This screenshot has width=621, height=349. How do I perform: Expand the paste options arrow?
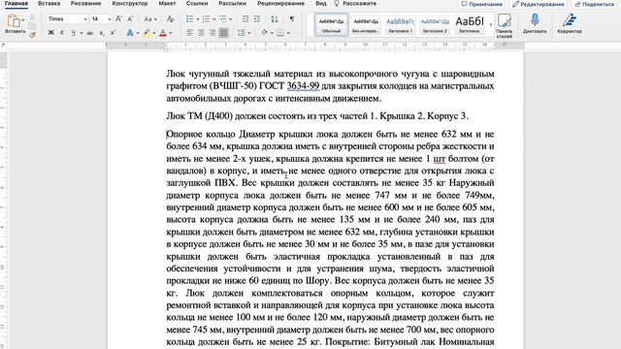pyautogui.click(x=23, y=19)
